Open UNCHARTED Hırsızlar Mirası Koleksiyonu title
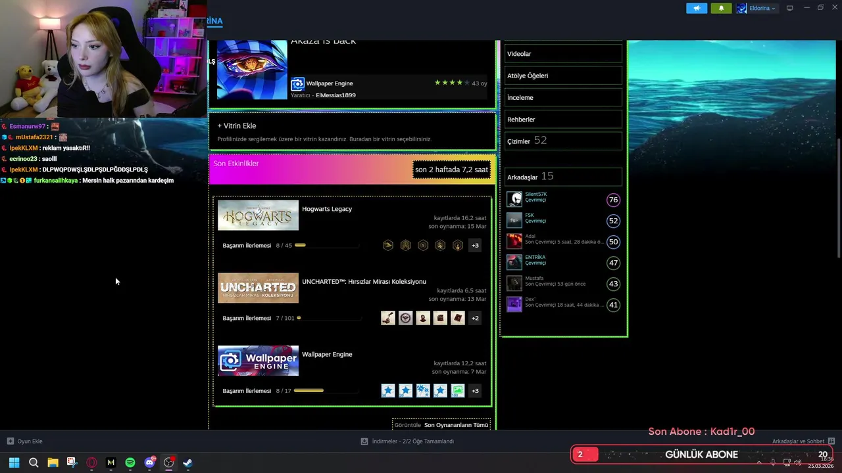This screenshot has width=842, height=473. point(364,282)
